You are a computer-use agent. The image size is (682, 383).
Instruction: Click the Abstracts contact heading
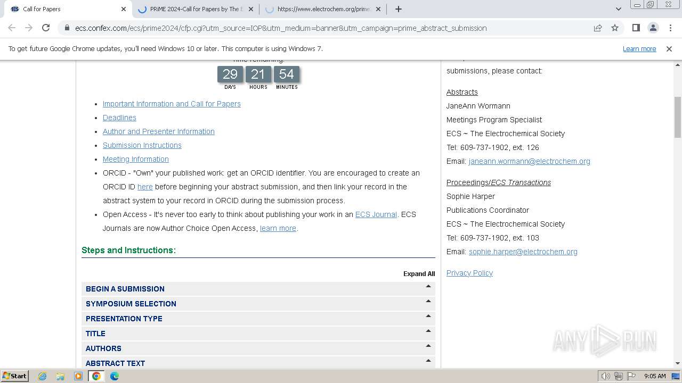[x=462, y=92]
